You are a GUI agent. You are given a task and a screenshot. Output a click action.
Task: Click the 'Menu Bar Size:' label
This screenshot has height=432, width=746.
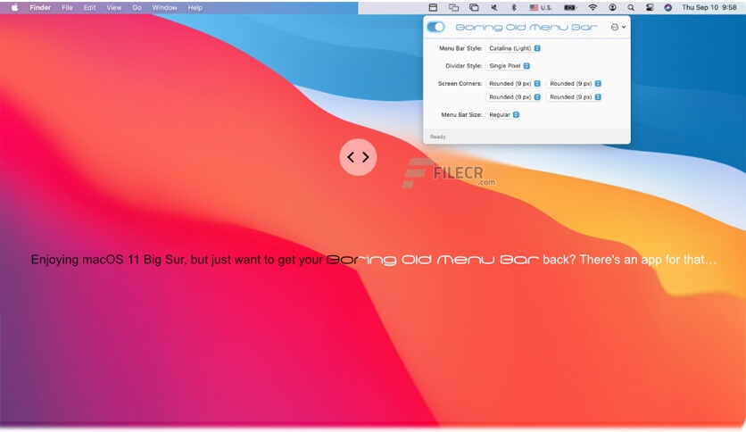461,114
